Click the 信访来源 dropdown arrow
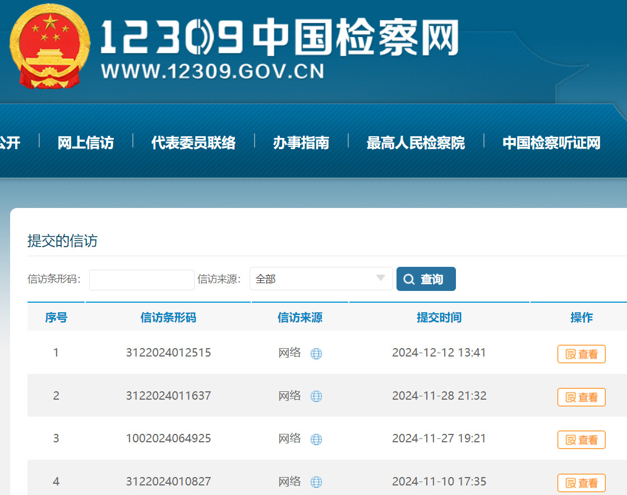The height and width of the screenshot is (495, 627). [x=381, y=279]
